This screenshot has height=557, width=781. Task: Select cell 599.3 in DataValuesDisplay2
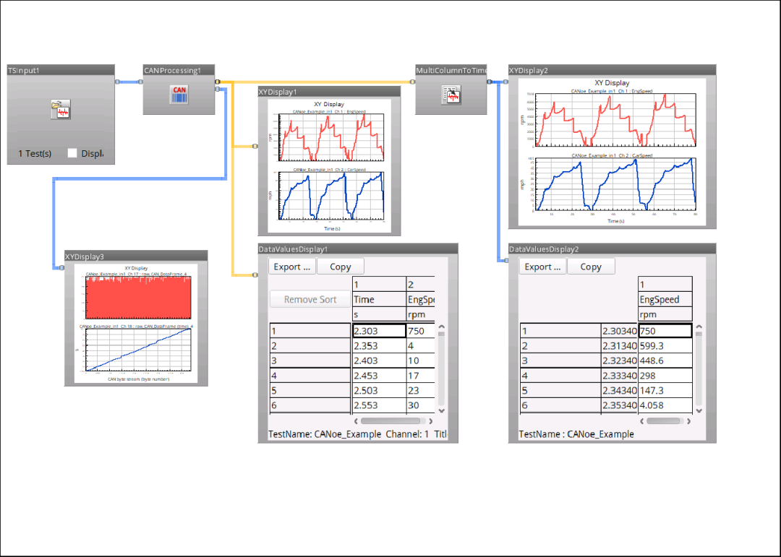click(665, 346)
